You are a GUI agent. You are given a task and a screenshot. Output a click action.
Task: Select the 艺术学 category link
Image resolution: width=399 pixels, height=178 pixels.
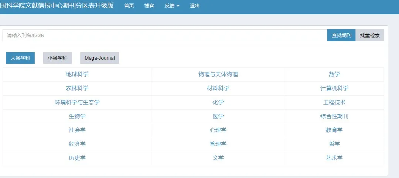tap(334, 158)
